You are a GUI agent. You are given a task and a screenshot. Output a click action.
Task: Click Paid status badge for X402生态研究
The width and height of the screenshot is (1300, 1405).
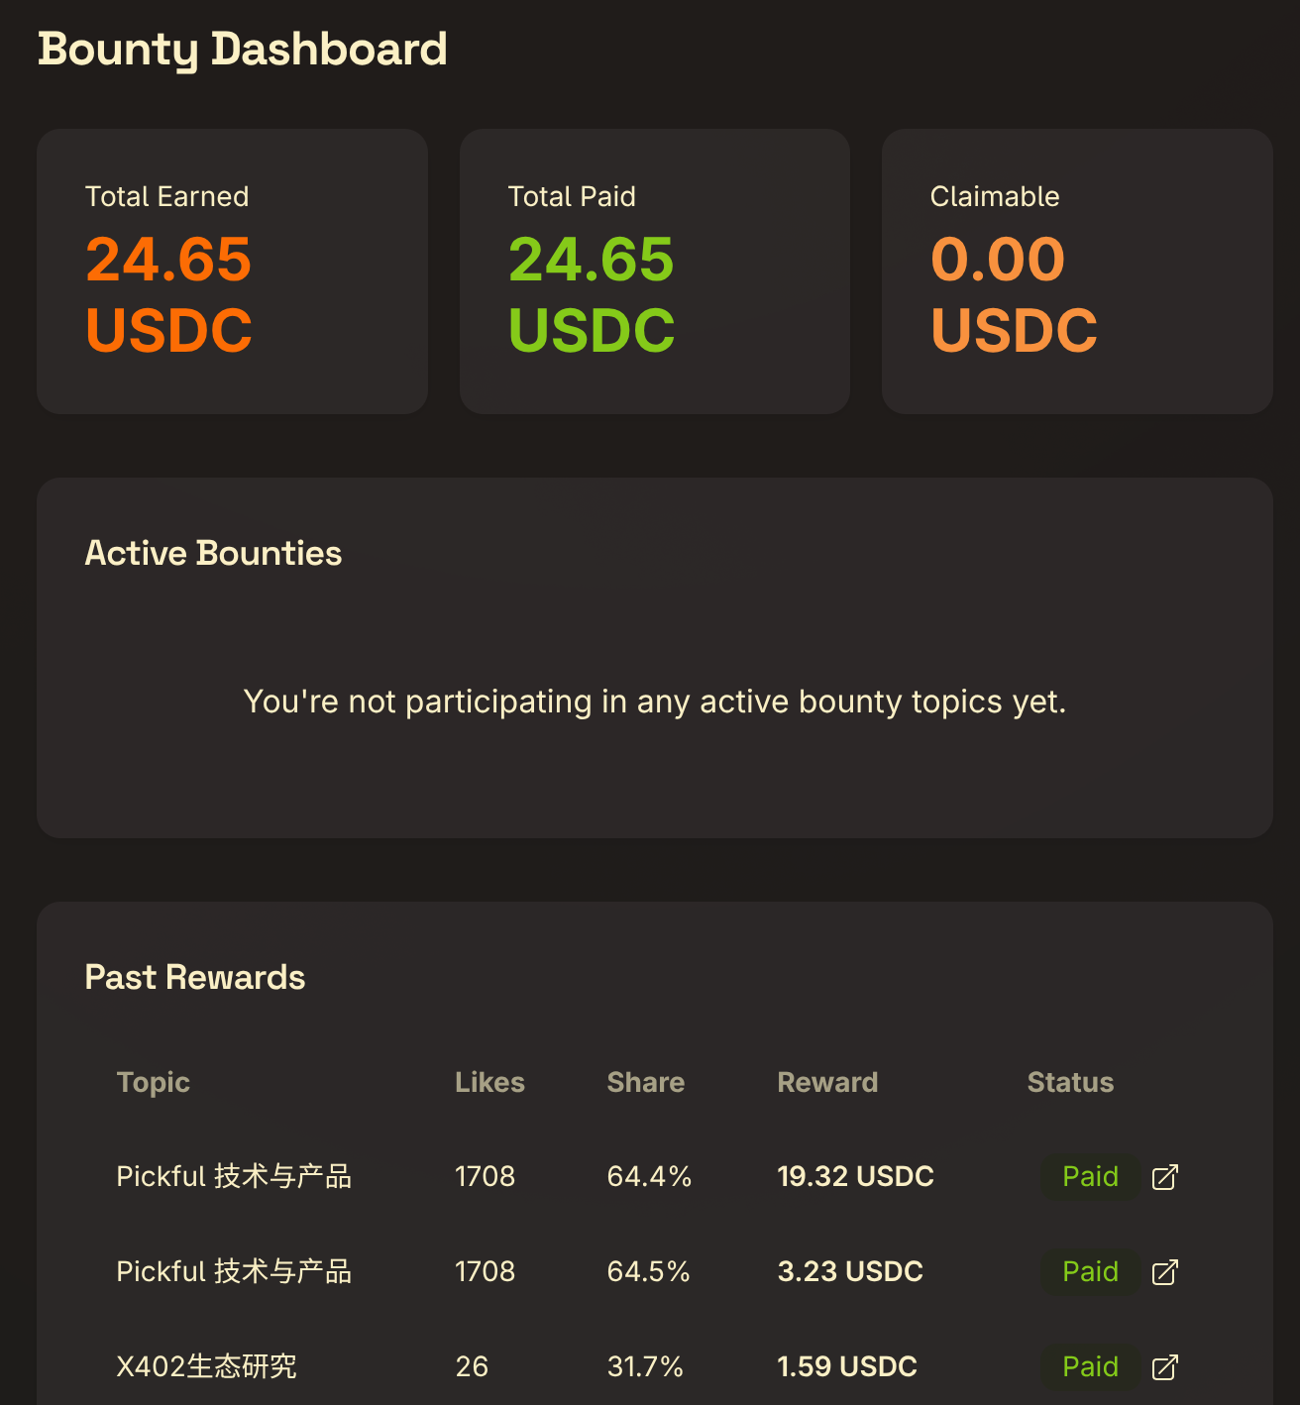click(x=1090, y=1367)
